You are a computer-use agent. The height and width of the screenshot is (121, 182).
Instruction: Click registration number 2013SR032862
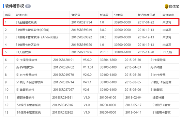click(x=62, y=113)
